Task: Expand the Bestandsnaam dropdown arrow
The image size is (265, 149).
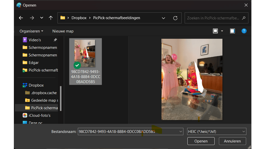Action: pyautogui.click(x=181, y=131)
